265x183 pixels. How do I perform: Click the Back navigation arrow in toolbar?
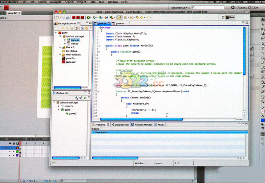pyautogui.click(x=142, y=18)
